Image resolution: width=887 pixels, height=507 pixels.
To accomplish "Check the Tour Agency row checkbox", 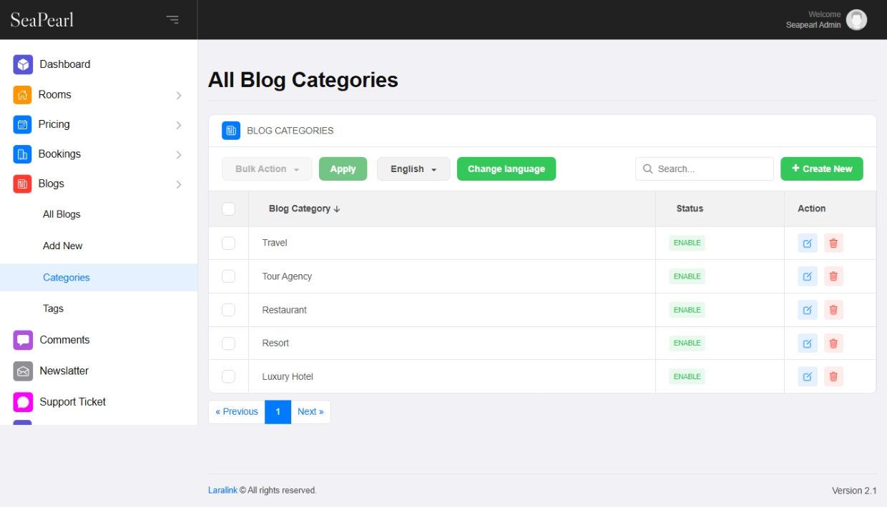I will (x=229, y=276).
